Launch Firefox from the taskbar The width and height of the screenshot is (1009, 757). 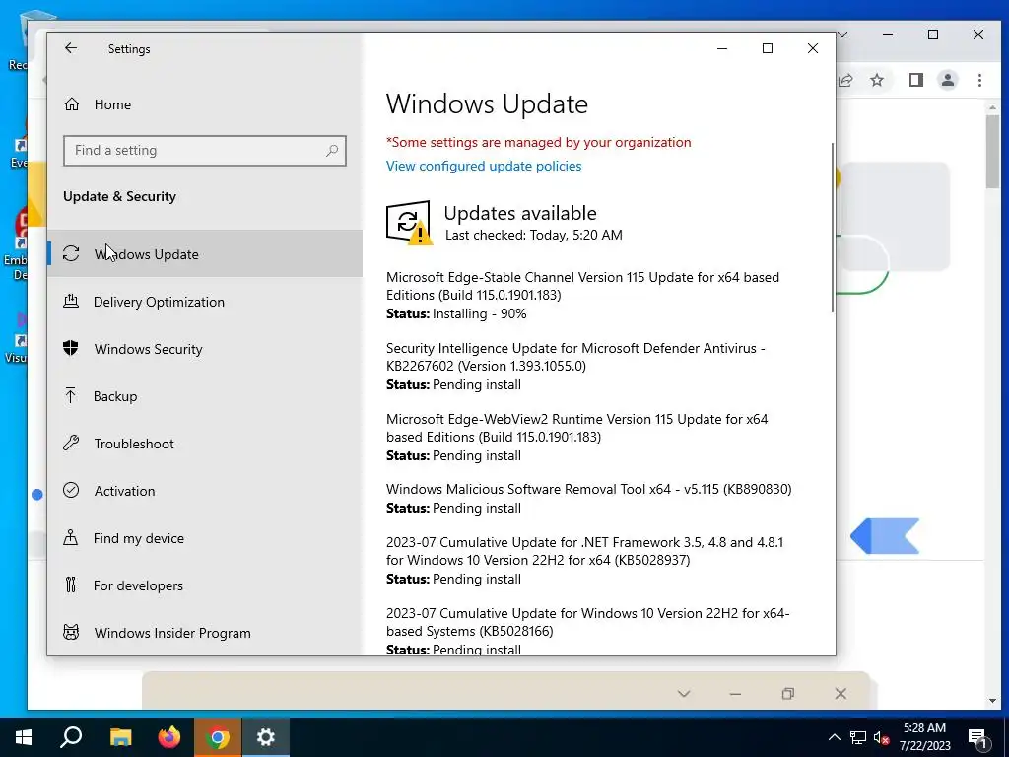pyautogui.click(x=169, y=737)
